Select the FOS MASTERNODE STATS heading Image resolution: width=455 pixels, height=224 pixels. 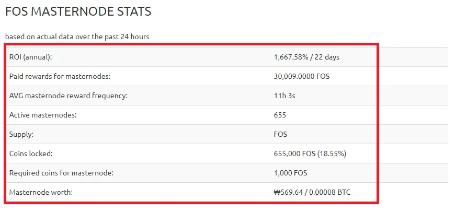[78, 11]
